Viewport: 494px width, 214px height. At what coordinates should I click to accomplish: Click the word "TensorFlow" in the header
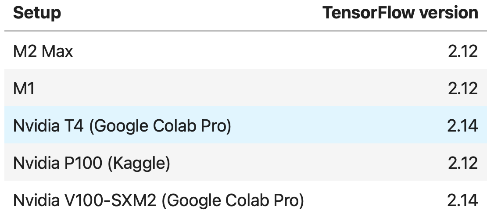point(369,13)
